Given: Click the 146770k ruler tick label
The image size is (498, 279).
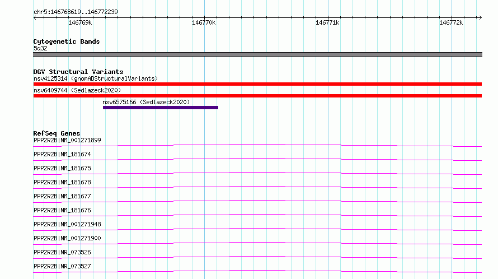Looking at the screenshot, I should (x=204, y=22).
